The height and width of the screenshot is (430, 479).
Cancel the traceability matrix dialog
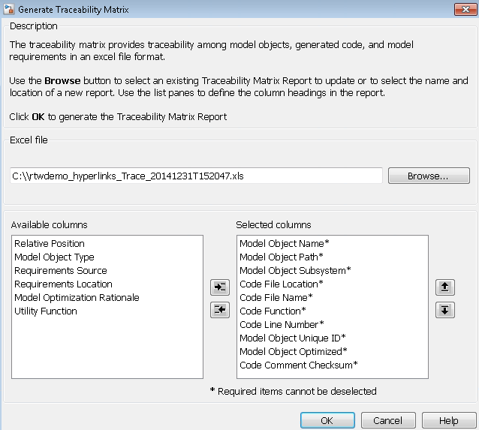pos(387,420)
